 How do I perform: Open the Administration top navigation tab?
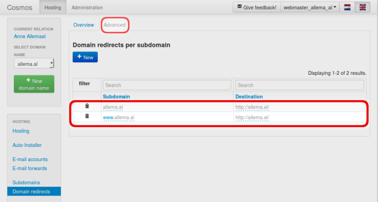[x=87, y=8]
